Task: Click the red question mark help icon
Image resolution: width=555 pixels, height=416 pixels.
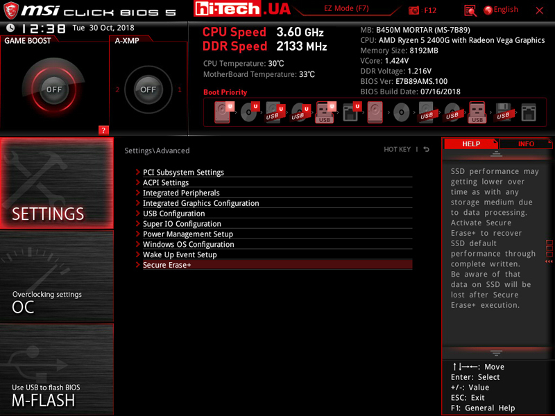Action: pyautogui.click(x=103, y=130)
